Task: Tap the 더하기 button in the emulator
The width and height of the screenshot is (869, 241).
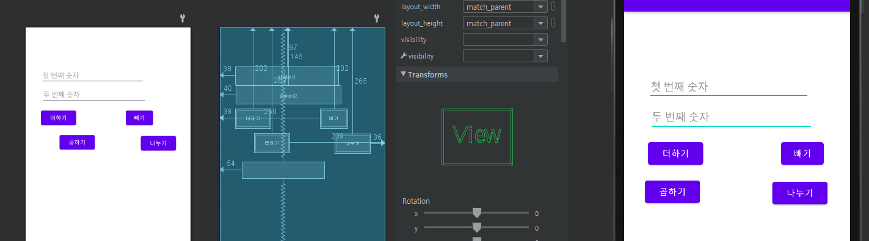Action: point(675,153)
